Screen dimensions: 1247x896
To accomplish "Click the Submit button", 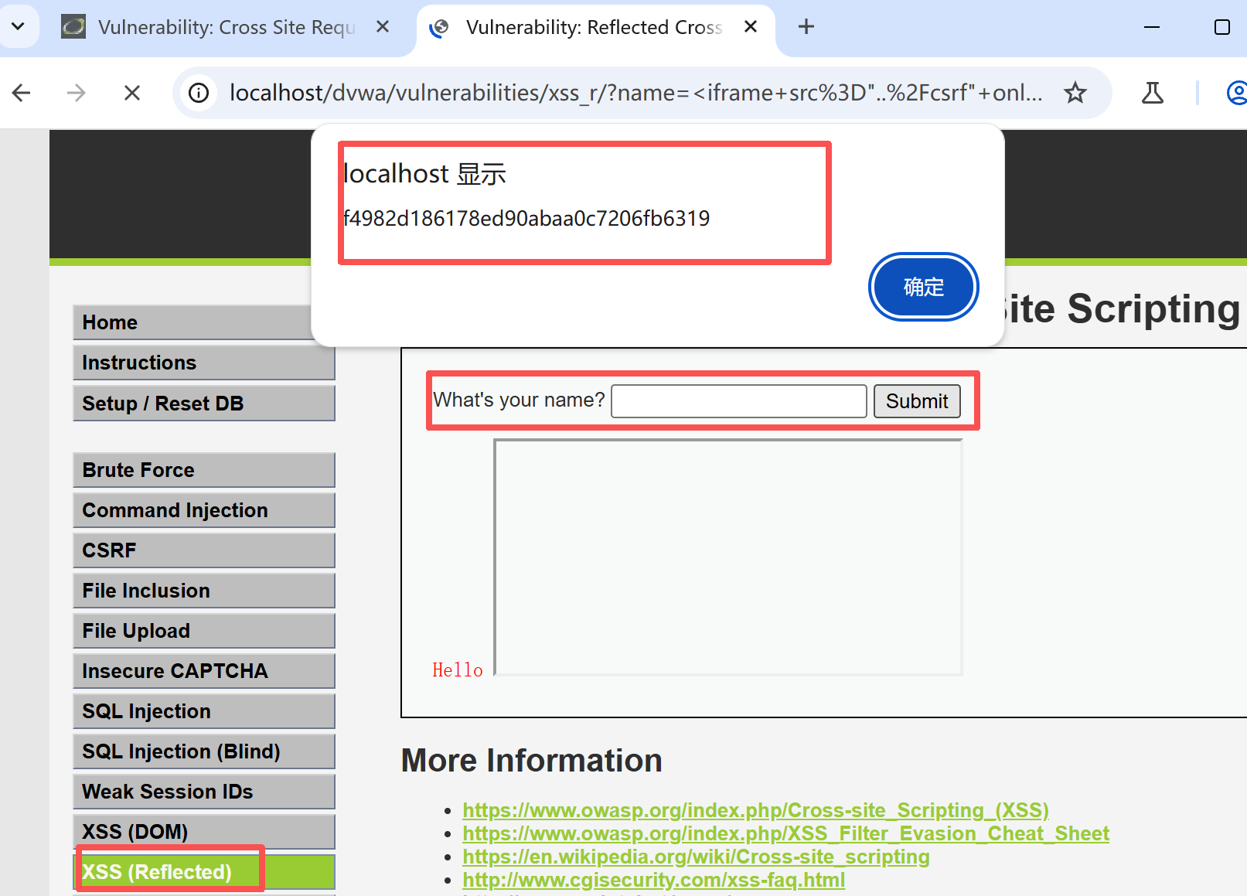I will 917,401.
